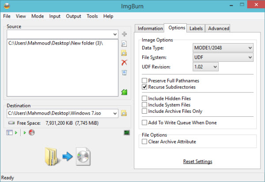Click the recycle bin clear list icon
This screenshot has height=182, width=265.
pyautogui.click(x=124, y=73)
